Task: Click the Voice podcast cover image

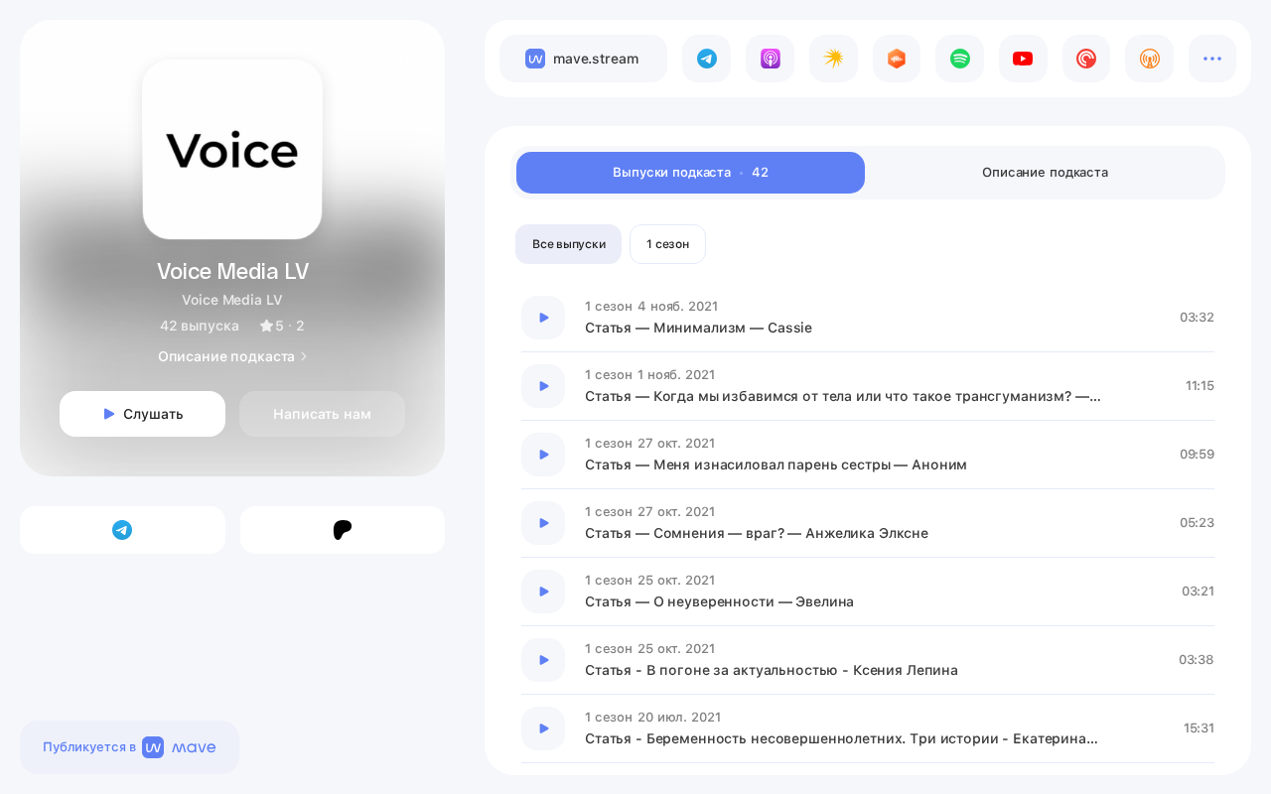Action: click(x=232, y=149)
